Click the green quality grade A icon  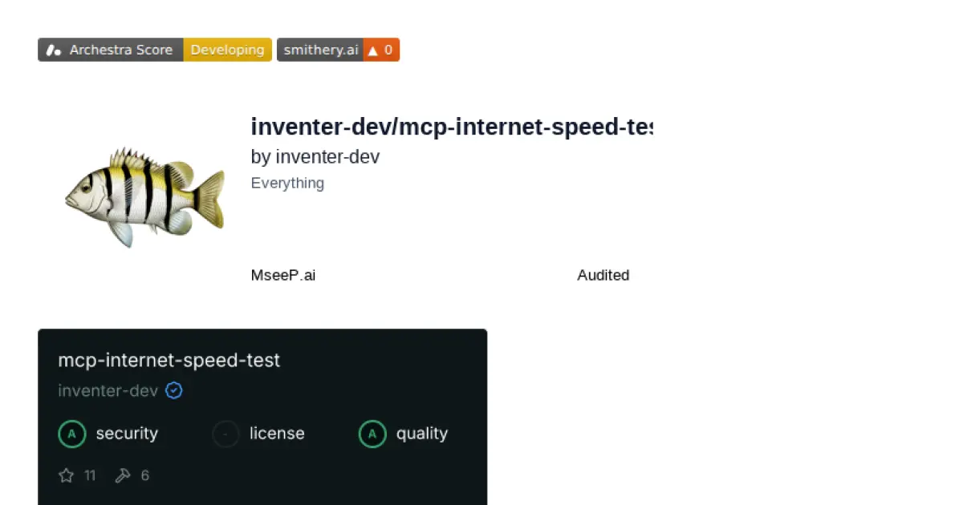[x=372, y=434]
